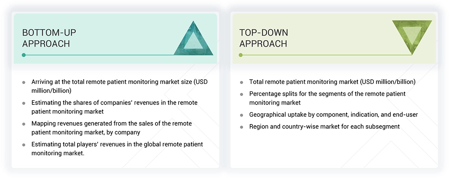Click the bullet before "Mapping revenues generated"
Screen dimensions: 449x178
click(24, 124)
